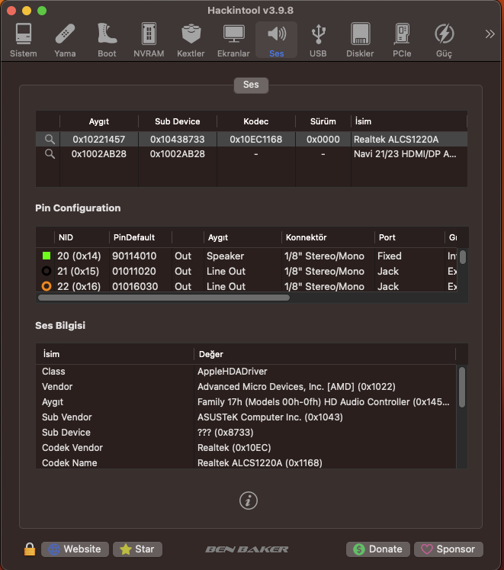Open the Website button
This screenshot has width=504, height=570.
click(x=75, y=549)
